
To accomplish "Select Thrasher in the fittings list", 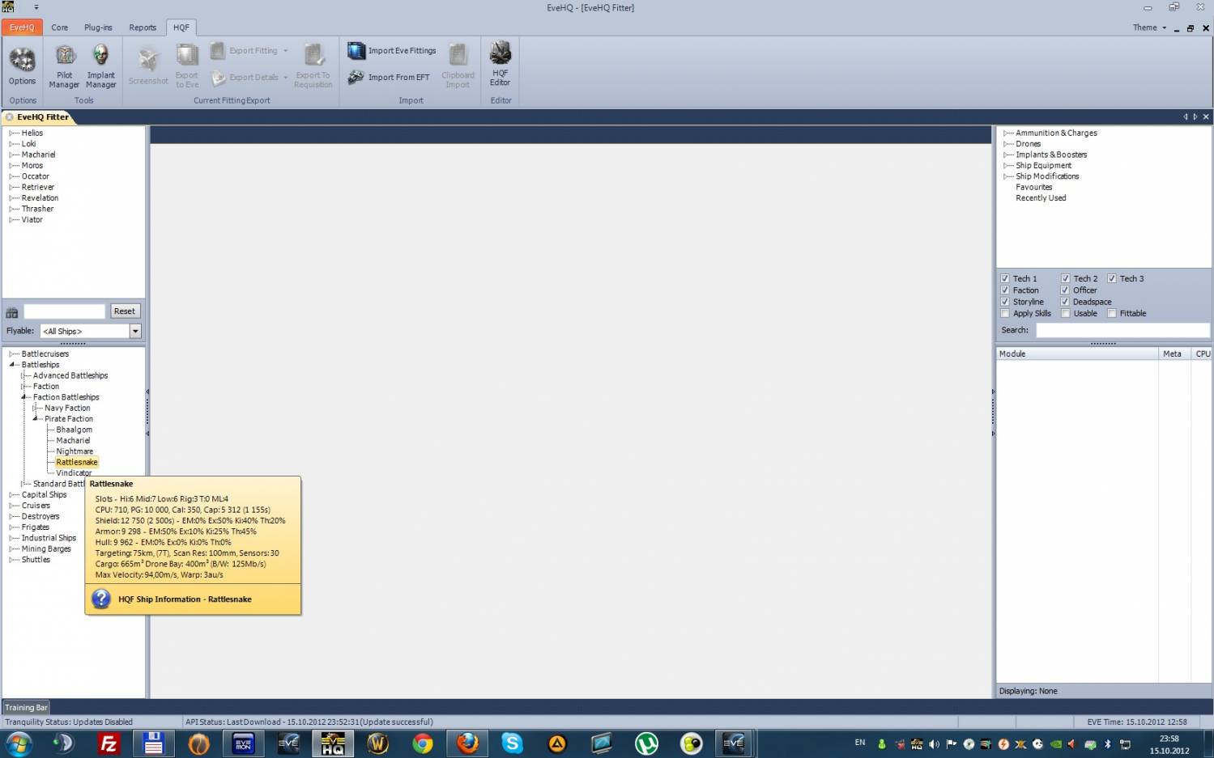I will click(x=37, y=209).
